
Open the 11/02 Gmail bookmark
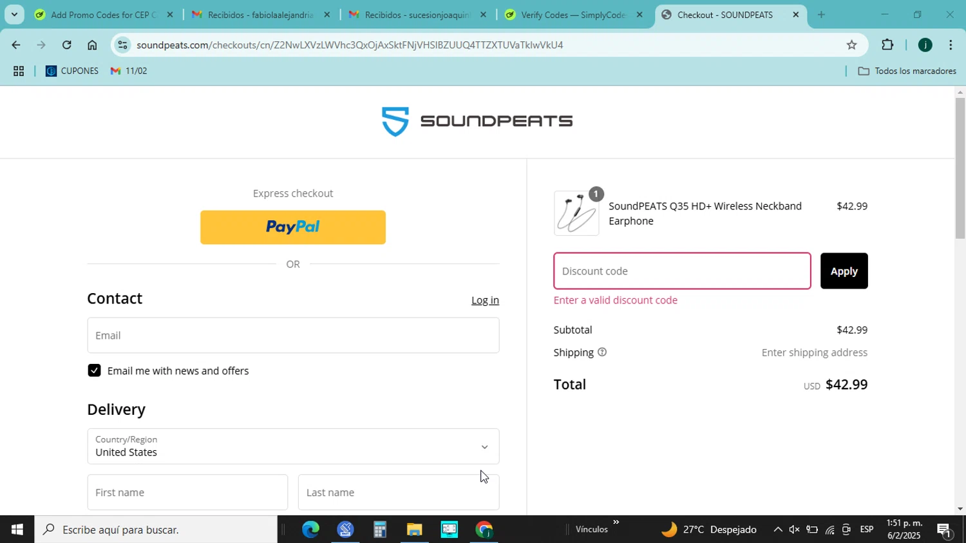coord(129,71)
